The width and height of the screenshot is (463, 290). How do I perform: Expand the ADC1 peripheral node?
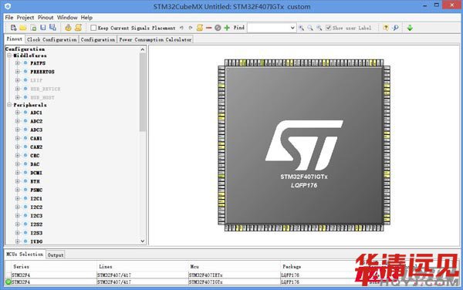point(18,113)
